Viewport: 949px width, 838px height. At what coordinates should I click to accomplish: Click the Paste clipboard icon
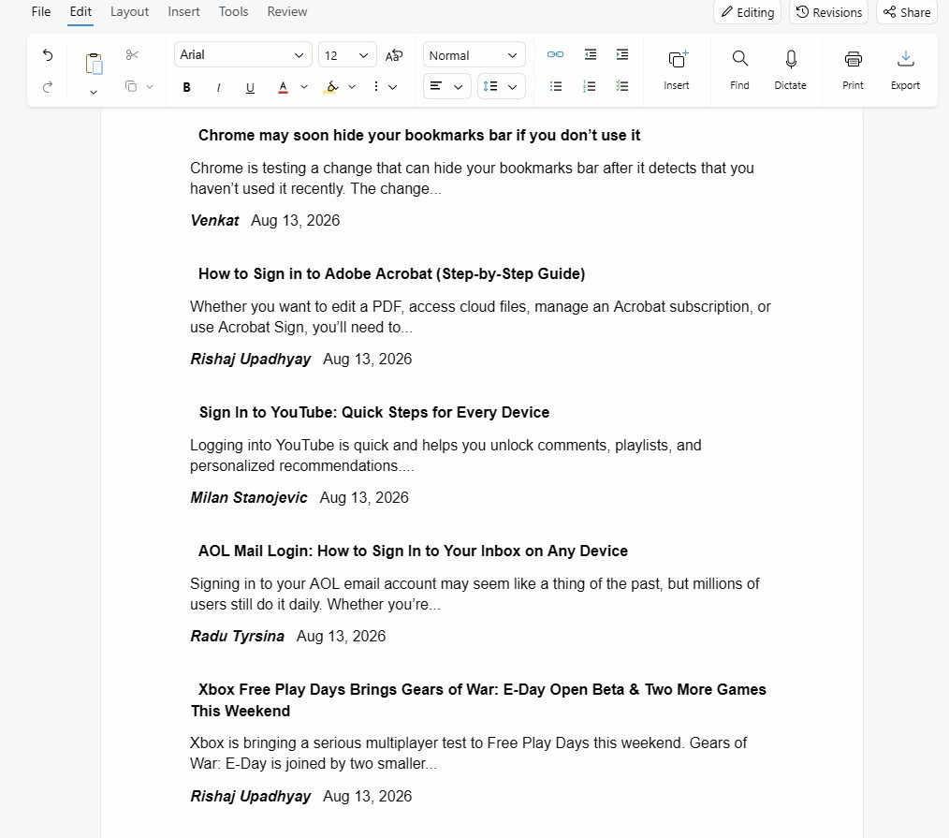coord(94,64)
